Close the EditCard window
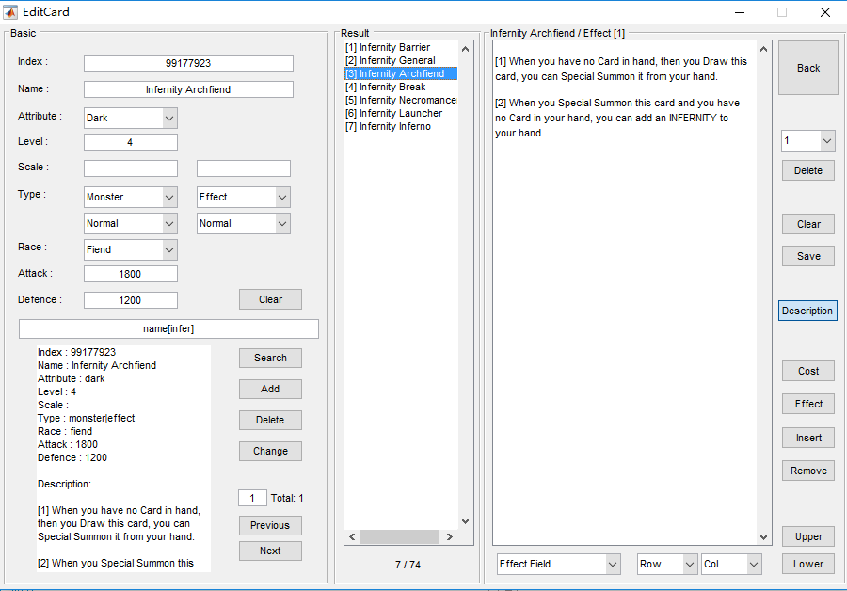The image size is (847, 591). (824, 12)
